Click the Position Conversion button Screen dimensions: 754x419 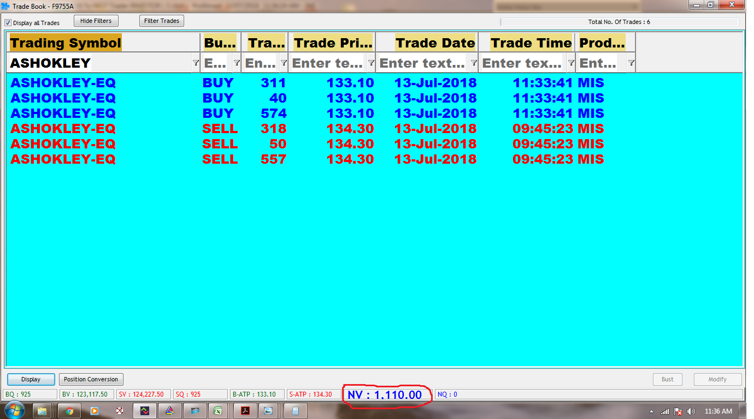click(91, 379)
